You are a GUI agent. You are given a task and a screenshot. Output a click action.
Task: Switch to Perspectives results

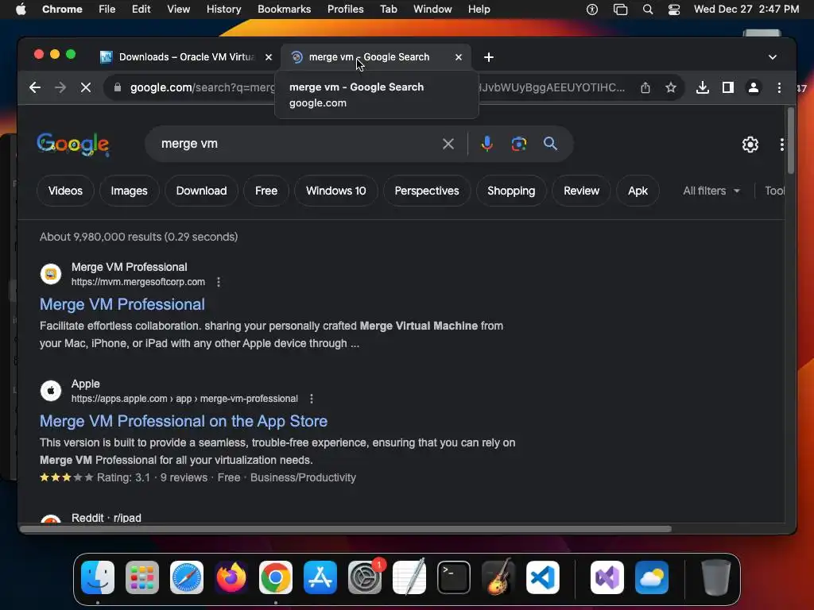427,191
